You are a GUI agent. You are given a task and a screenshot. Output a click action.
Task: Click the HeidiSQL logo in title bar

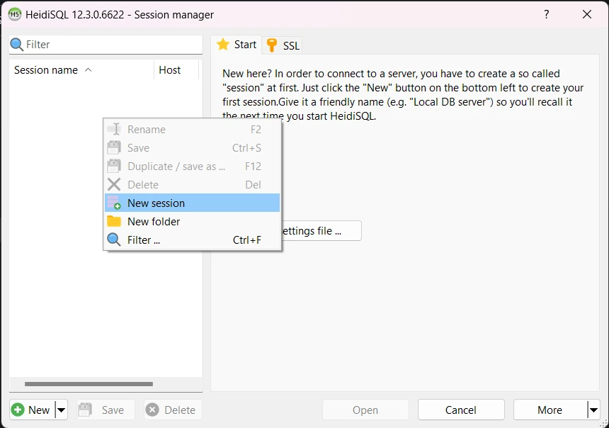click(14, 14)
